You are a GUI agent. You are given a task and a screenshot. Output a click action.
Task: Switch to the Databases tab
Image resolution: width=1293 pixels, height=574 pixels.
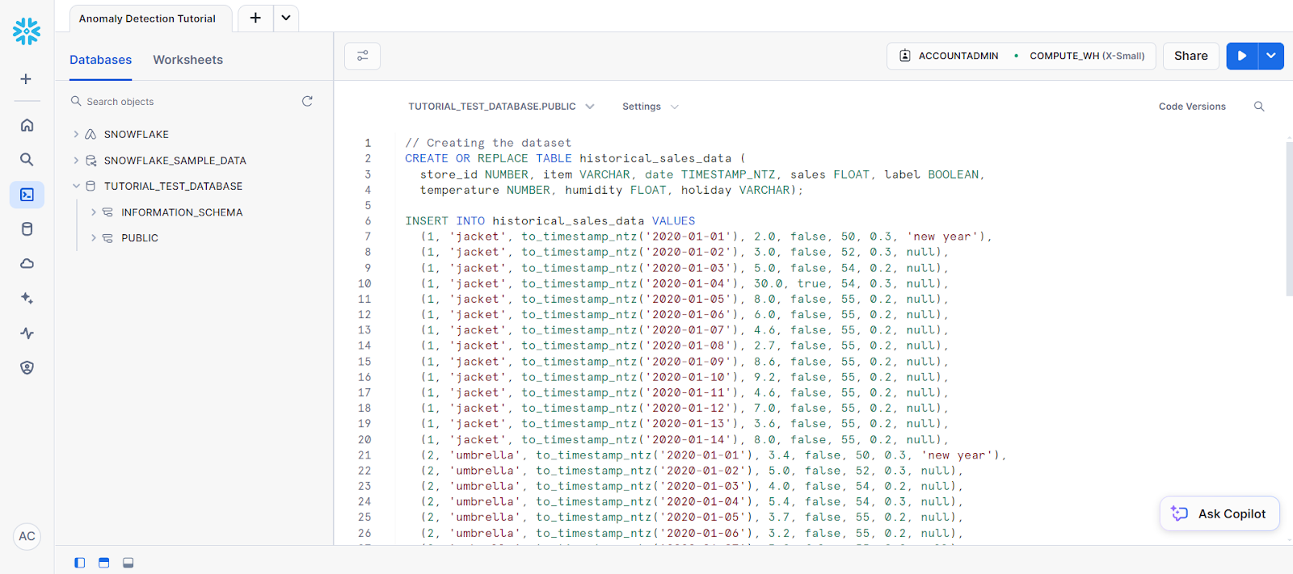[100, 60]
